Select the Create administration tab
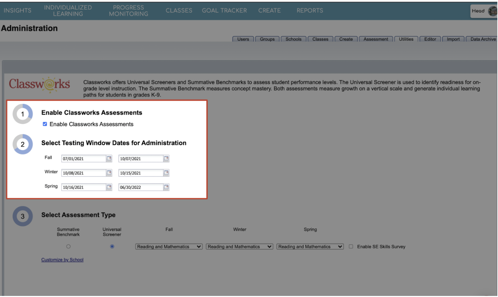This screenshot has height=297, width=498. click(x=346, y=39)
